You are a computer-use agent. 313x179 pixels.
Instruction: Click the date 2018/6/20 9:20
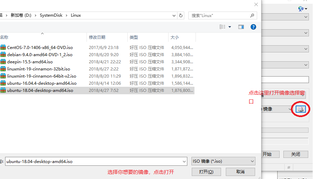click(104, 55)
